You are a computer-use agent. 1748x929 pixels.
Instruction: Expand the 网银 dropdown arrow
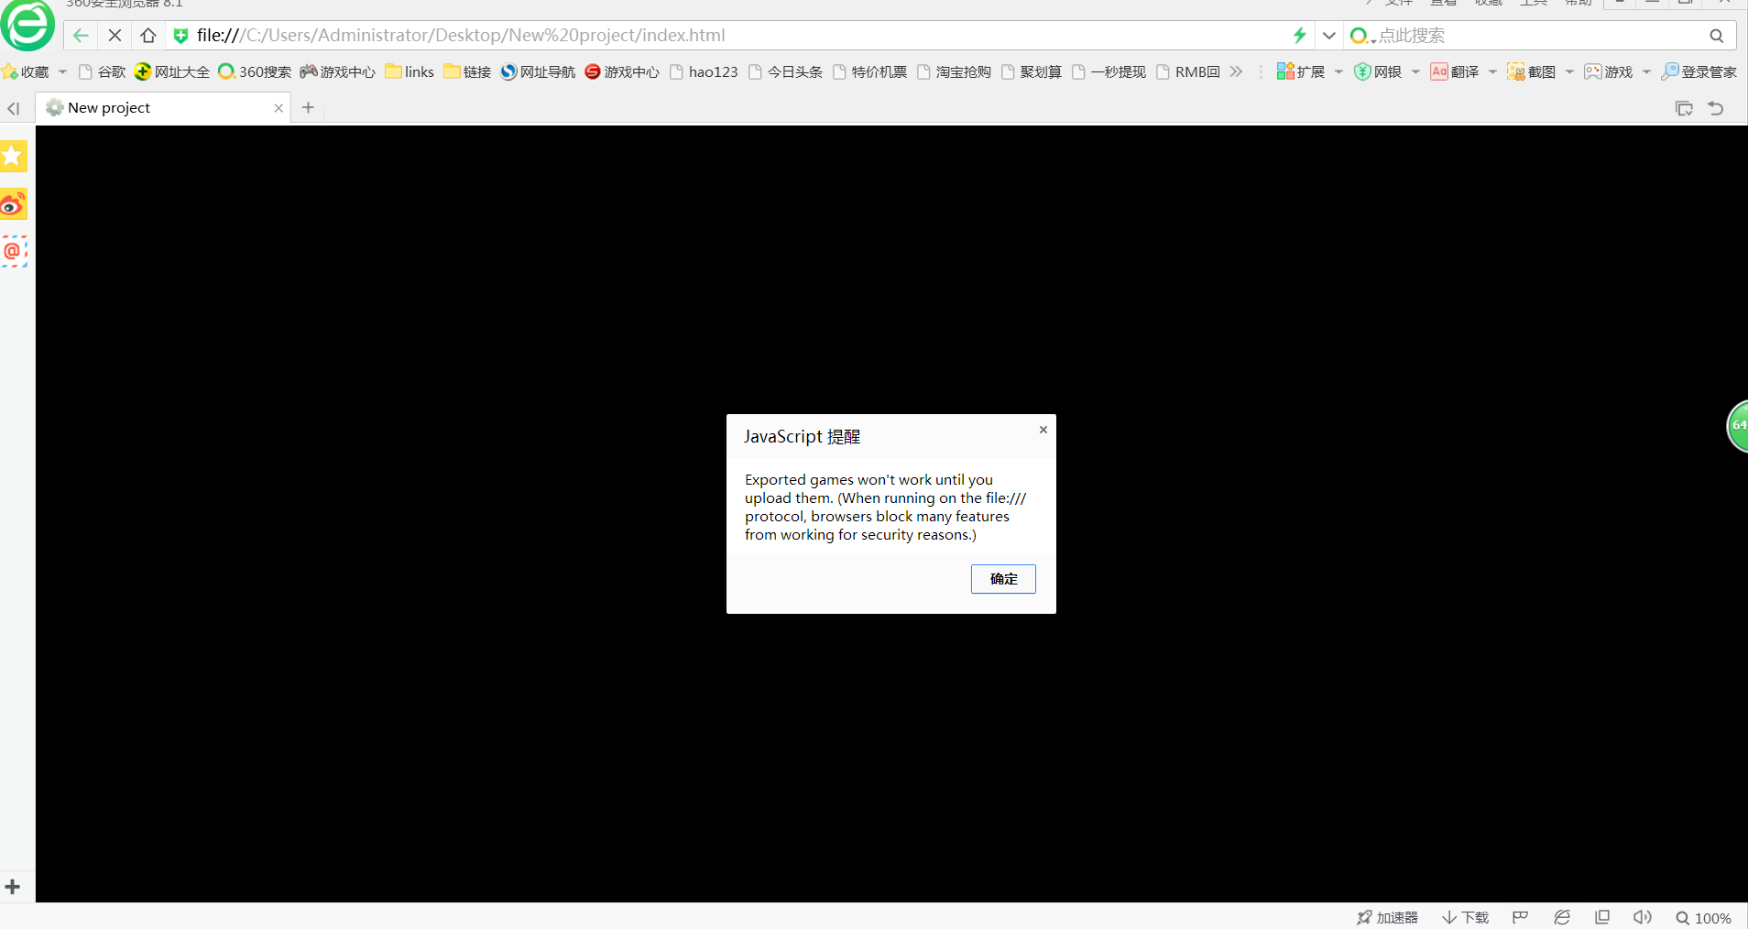[x=1415, y=71]
